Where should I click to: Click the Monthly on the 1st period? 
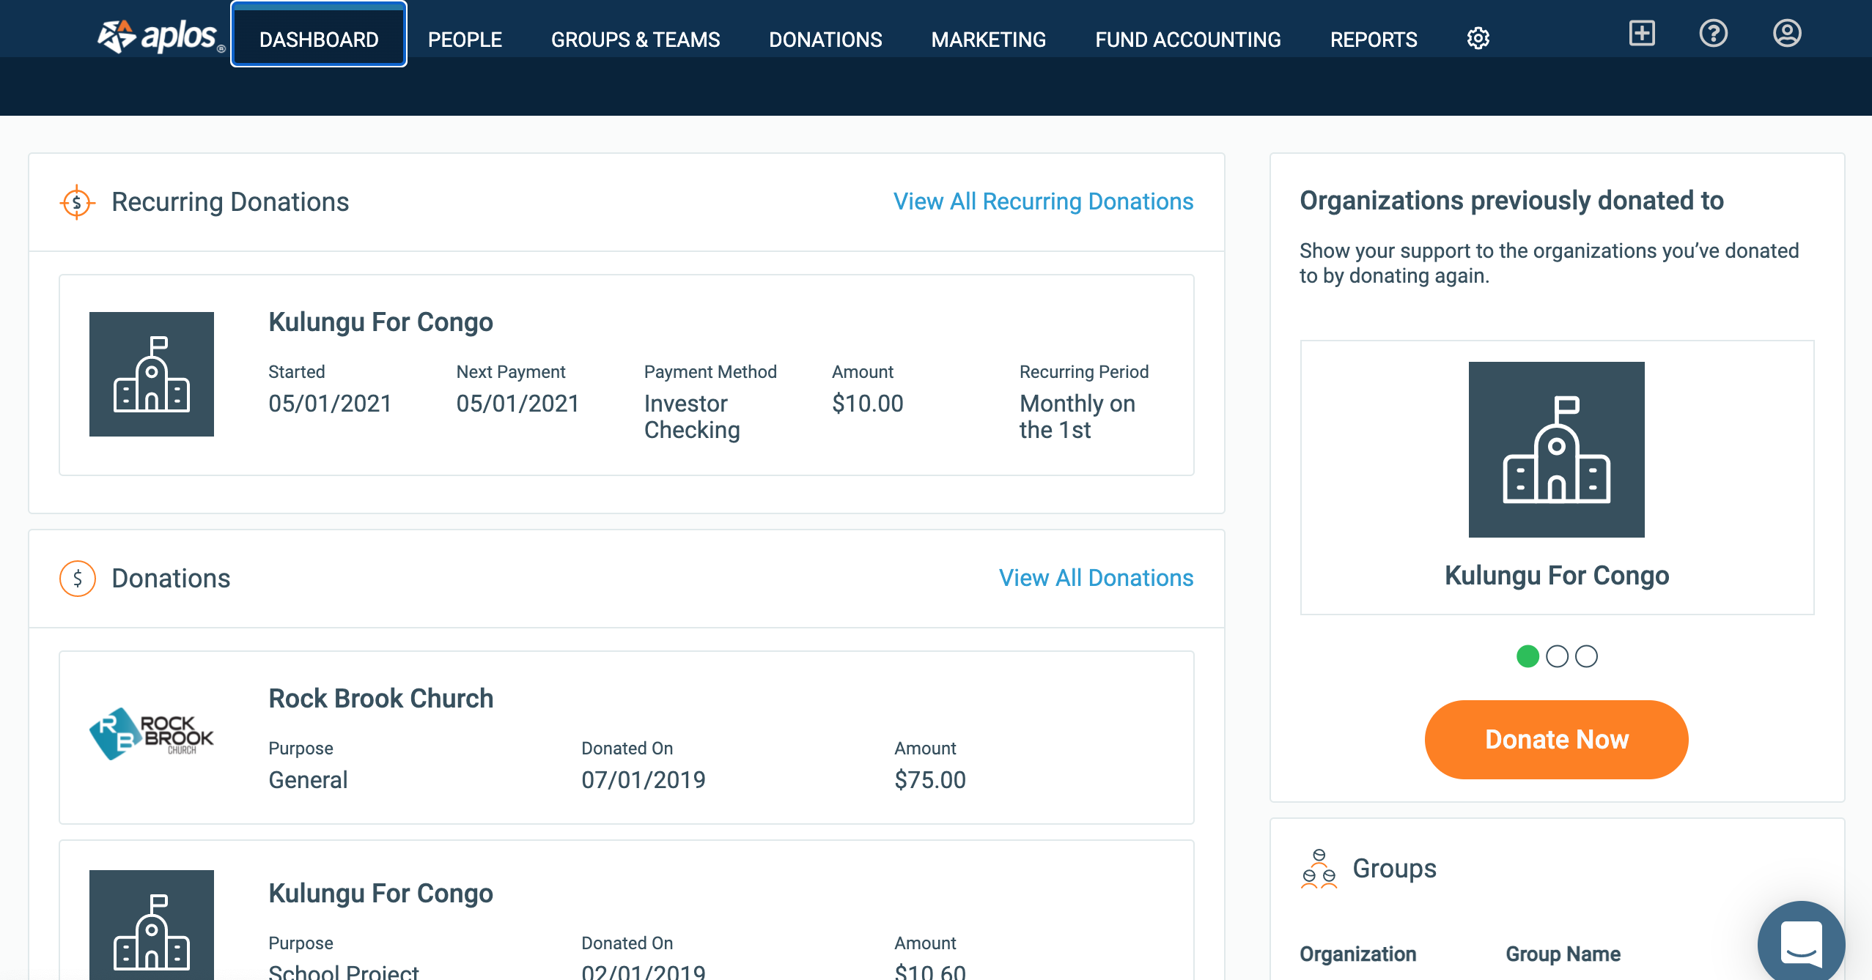[x=1077, y=417]
